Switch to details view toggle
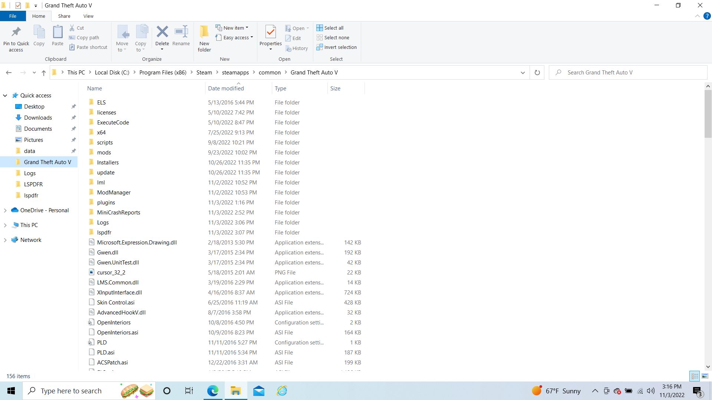The image size is (712, 400). pos(695,376)
